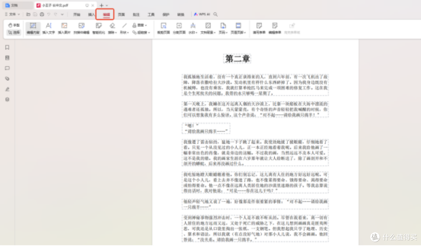Click the Document Background icon
This screenshot has height=246, width=421.
coord(208,25)
